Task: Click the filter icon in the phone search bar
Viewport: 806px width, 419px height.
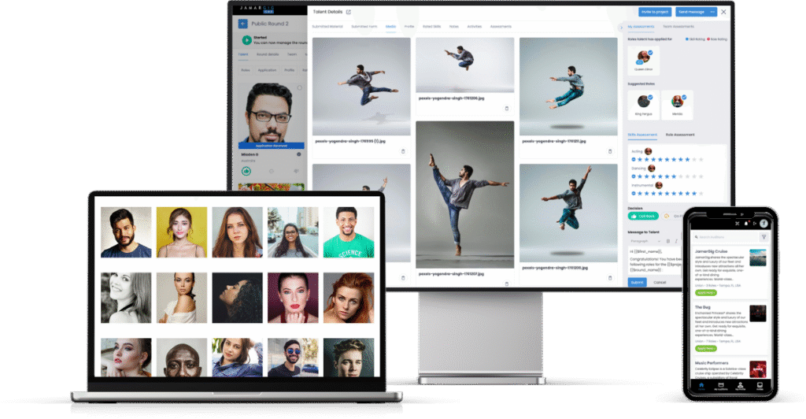Action: pos(763,236)
